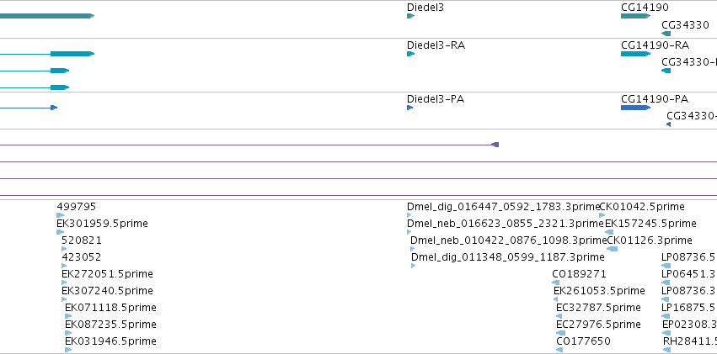Select the arrow under Dmel_dig_011348_0599_1187.3prime

[414, 266]
